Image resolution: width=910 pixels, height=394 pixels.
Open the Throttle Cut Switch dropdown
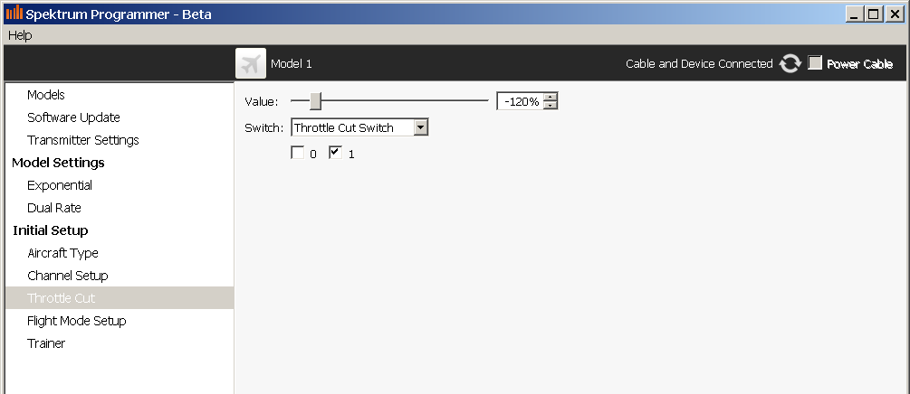point(420,127)
